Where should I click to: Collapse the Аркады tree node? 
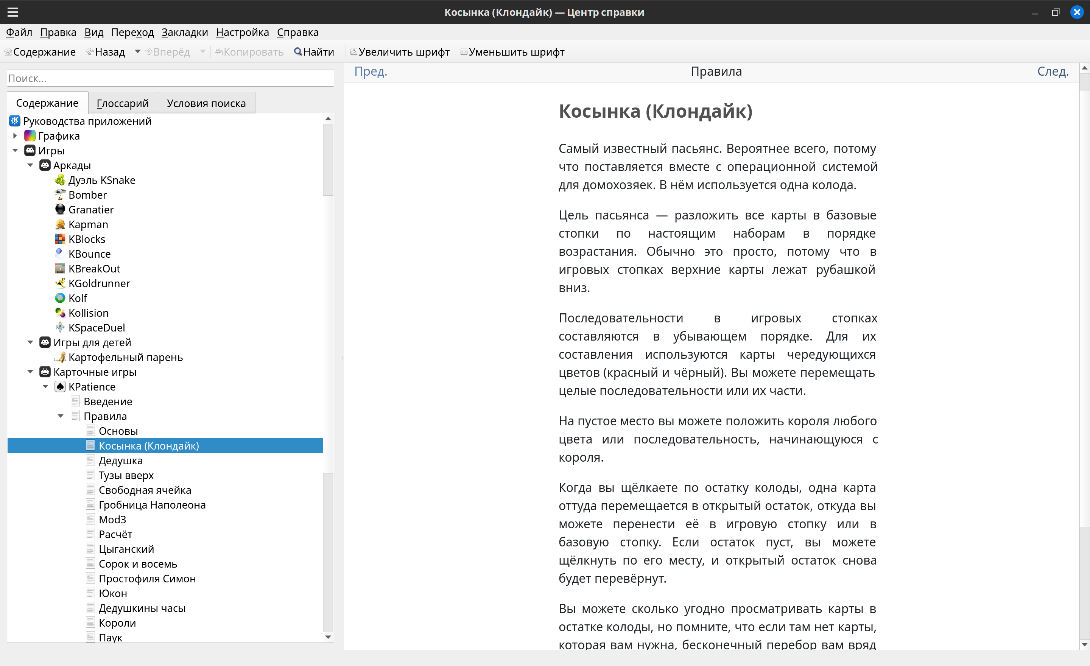pos(30,165)
